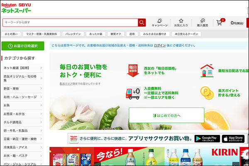Click 西友の「毎日低価格」をネットでも text
Screen dimensions: 249x166
160,71
